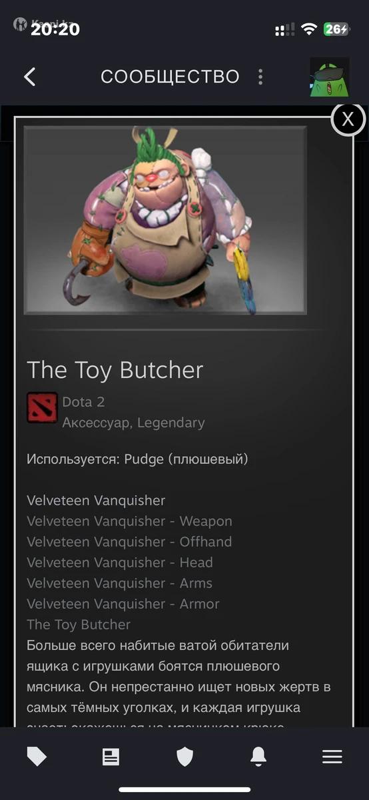
Task: Open the green profile avatar
Action: (330, 77)
